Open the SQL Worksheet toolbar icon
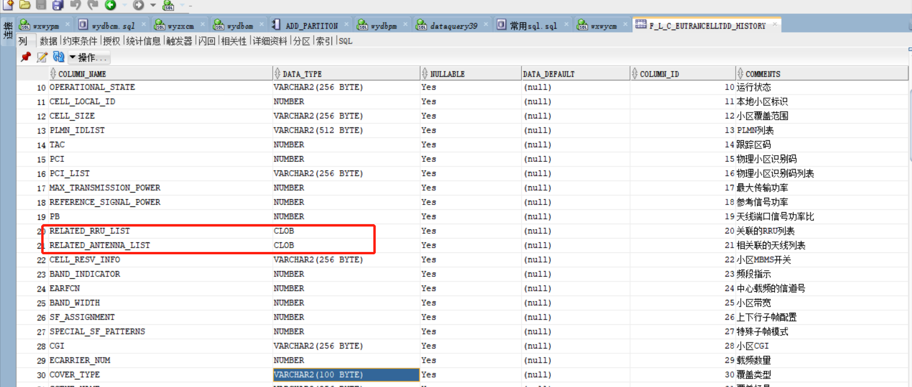 pos(169,5)
